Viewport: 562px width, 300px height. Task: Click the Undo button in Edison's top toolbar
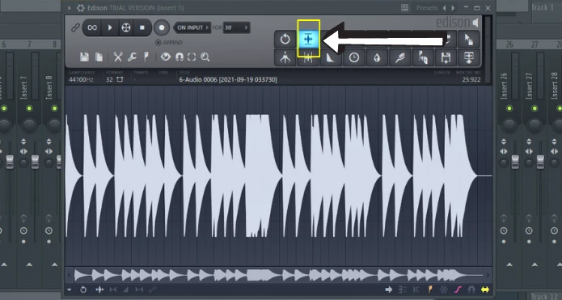pyautogui.click(x=285, y=39)
